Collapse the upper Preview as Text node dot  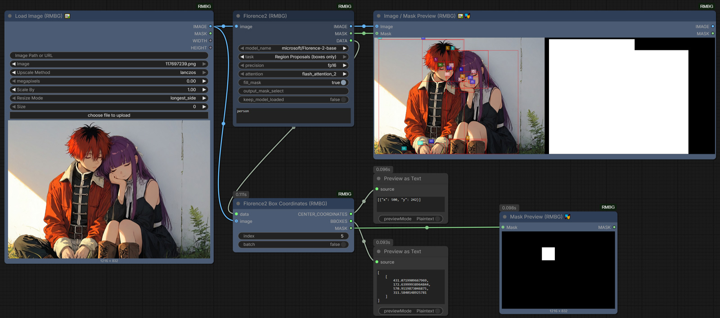point(379,178)
